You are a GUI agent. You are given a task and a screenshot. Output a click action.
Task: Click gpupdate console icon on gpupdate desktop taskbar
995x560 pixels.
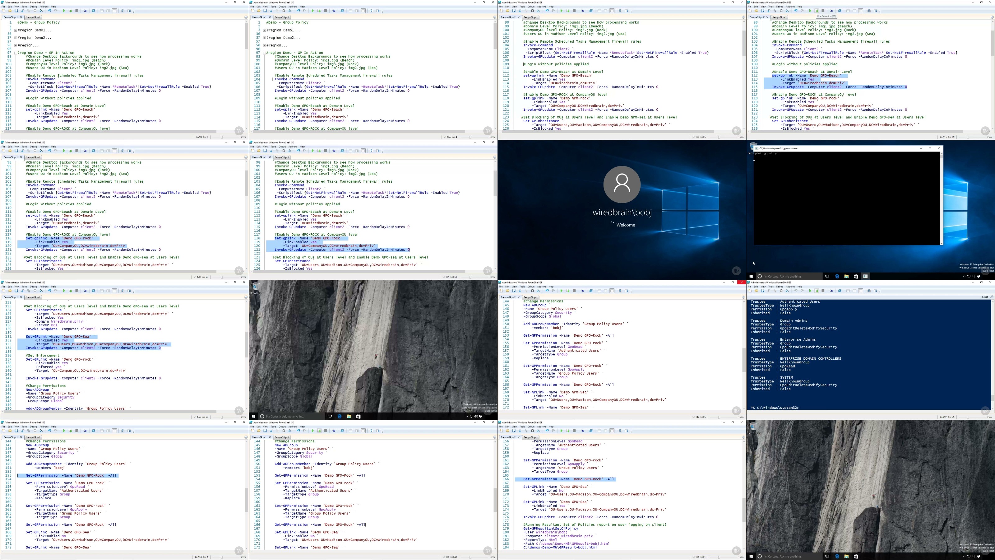pos(865,276)
